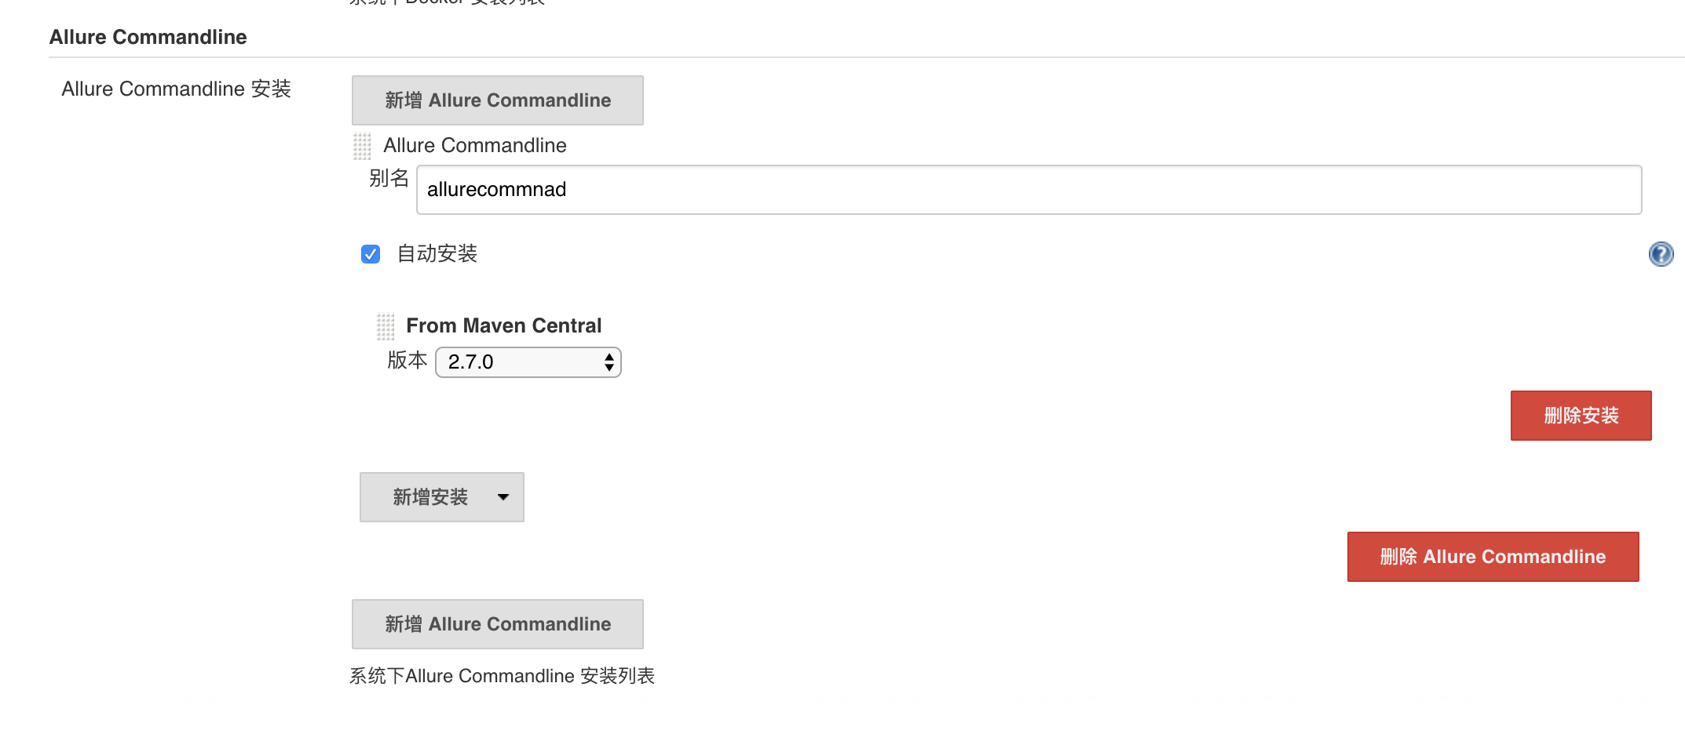Click the 系统下Allure Commandline 安装列表 description text
This screenshot has width=1685, height=734.
point(502,676)
